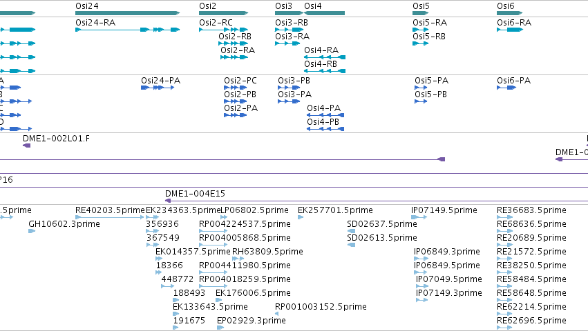The height and width of the screenshot is (331, 588).
Task: Select the IP07149.5prime EST
Action: coord(419,217)
